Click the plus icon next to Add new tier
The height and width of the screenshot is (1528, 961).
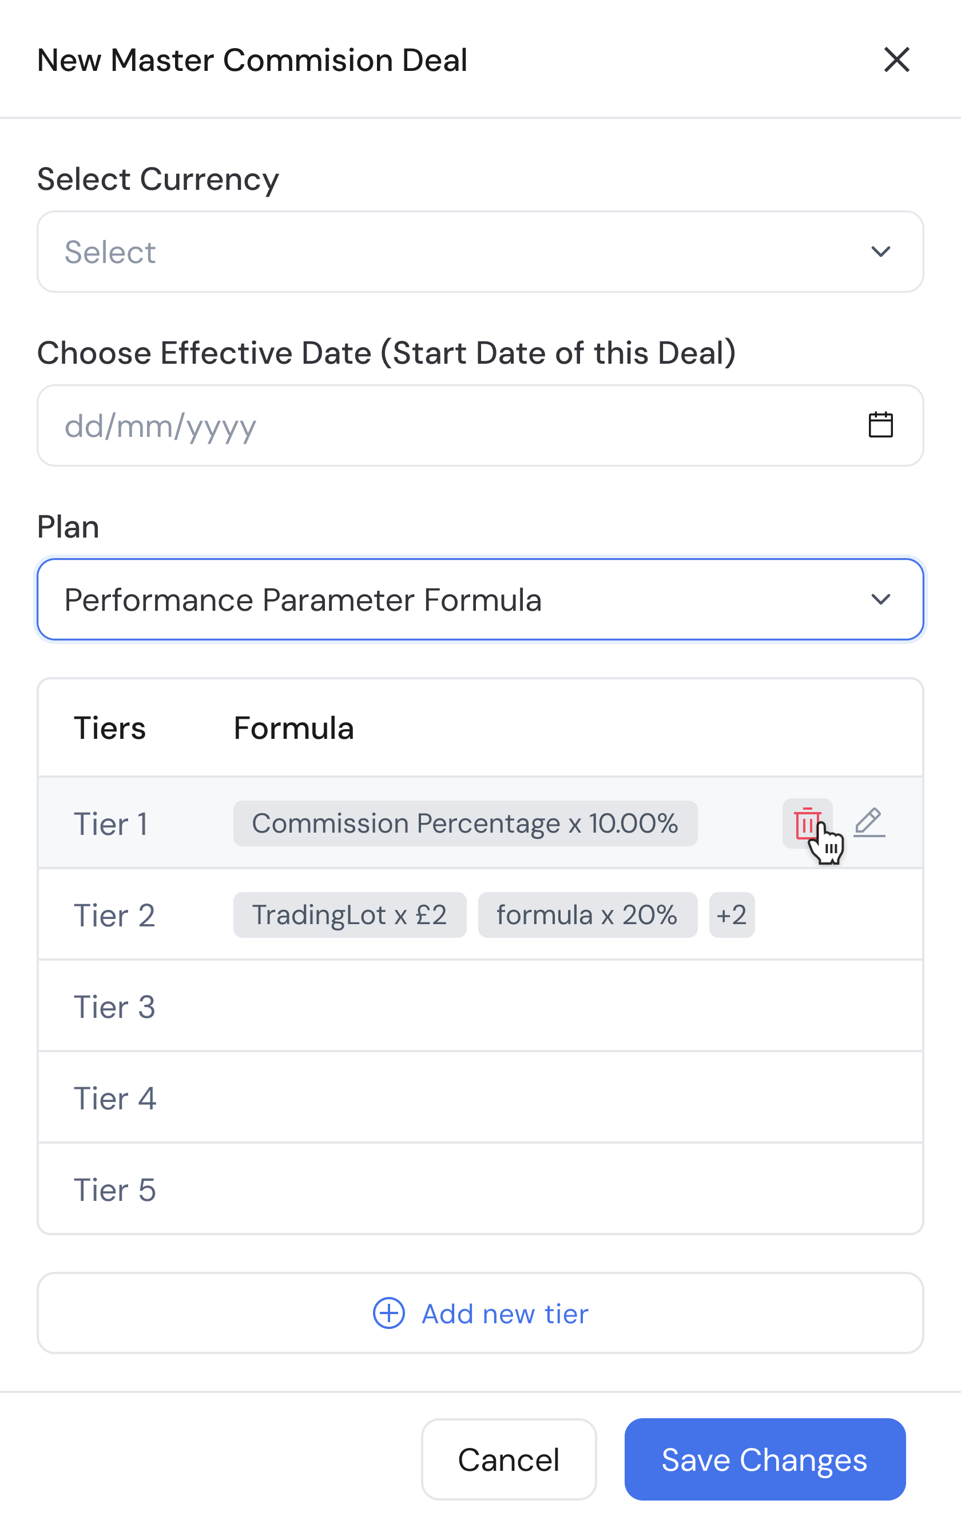(388, 1314)
